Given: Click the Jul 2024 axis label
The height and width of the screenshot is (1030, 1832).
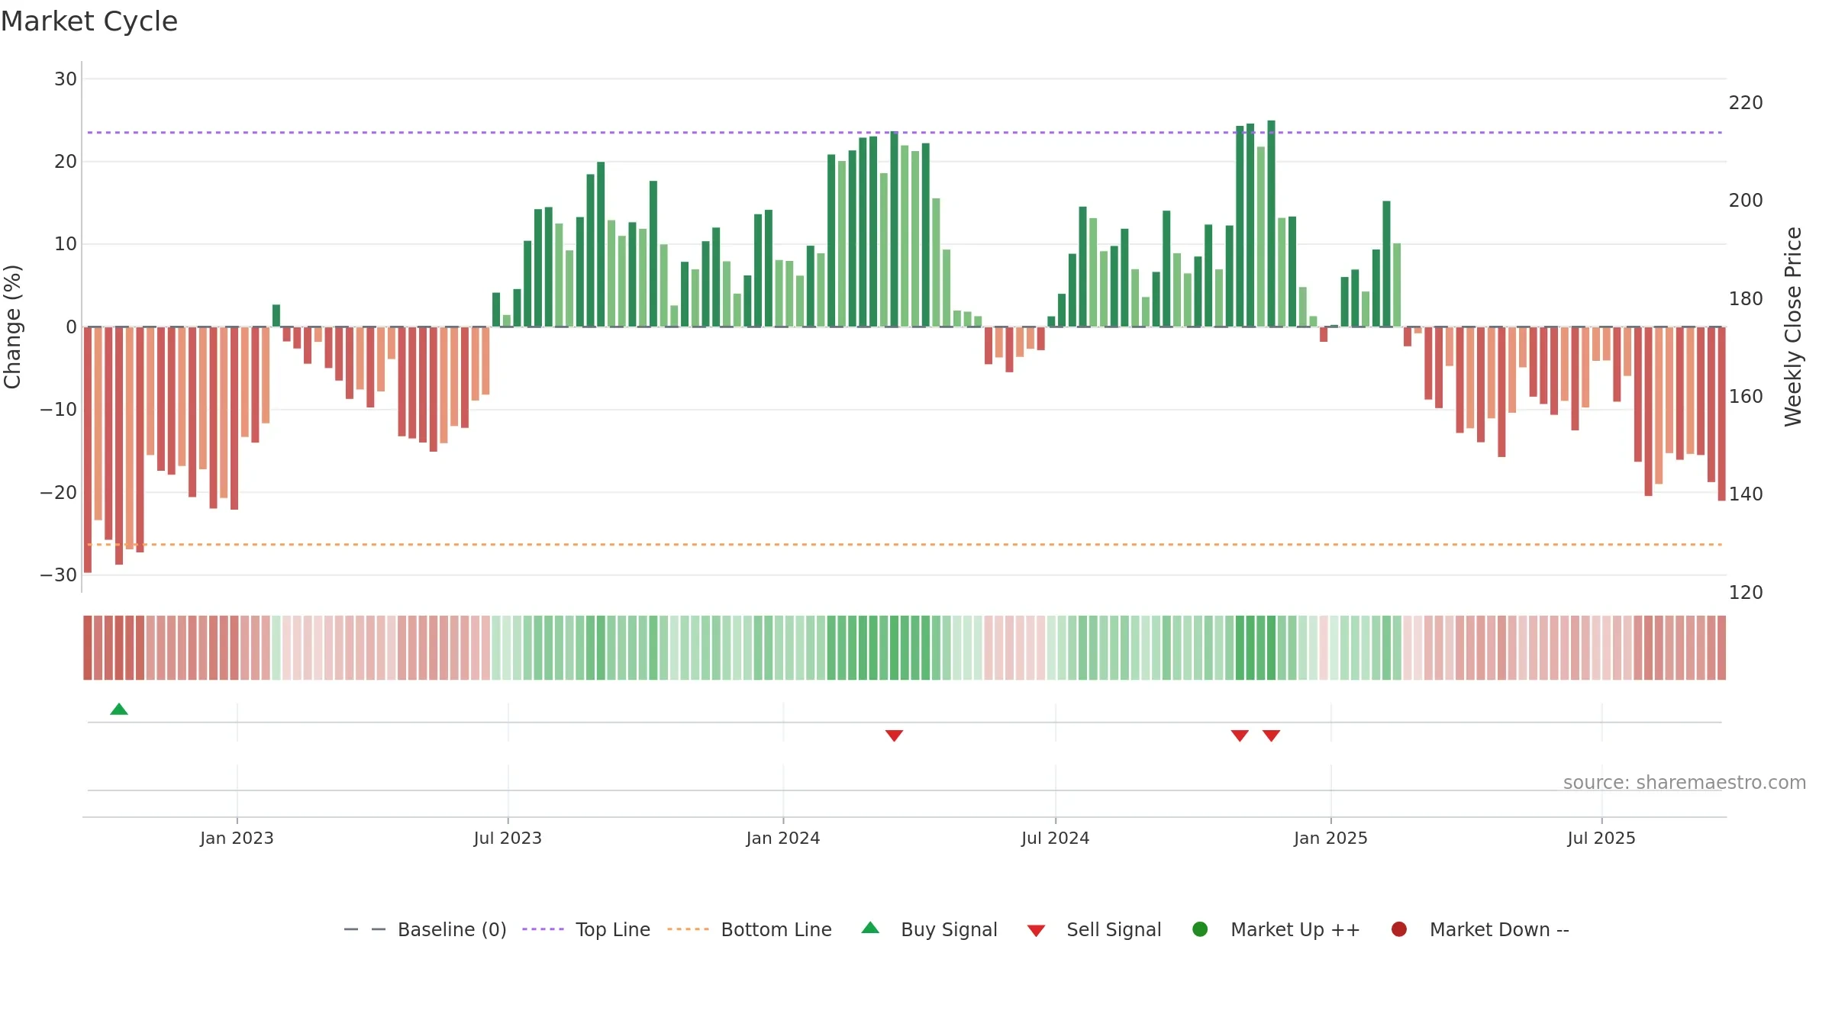Looking at the screenshot, I should coord(1056,838).
